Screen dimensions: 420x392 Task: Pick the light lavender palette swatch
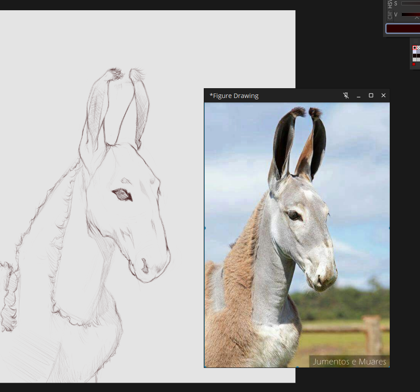click(x=415, y=52)
